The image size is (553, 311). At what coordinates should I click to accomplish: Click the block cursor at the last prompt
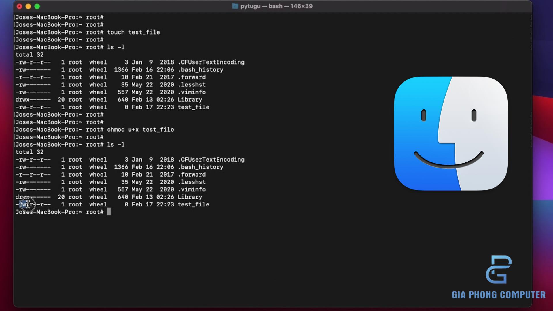109,212
